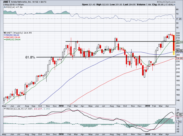Click the 14.137 signal tag on right axis

coord(179,116)
